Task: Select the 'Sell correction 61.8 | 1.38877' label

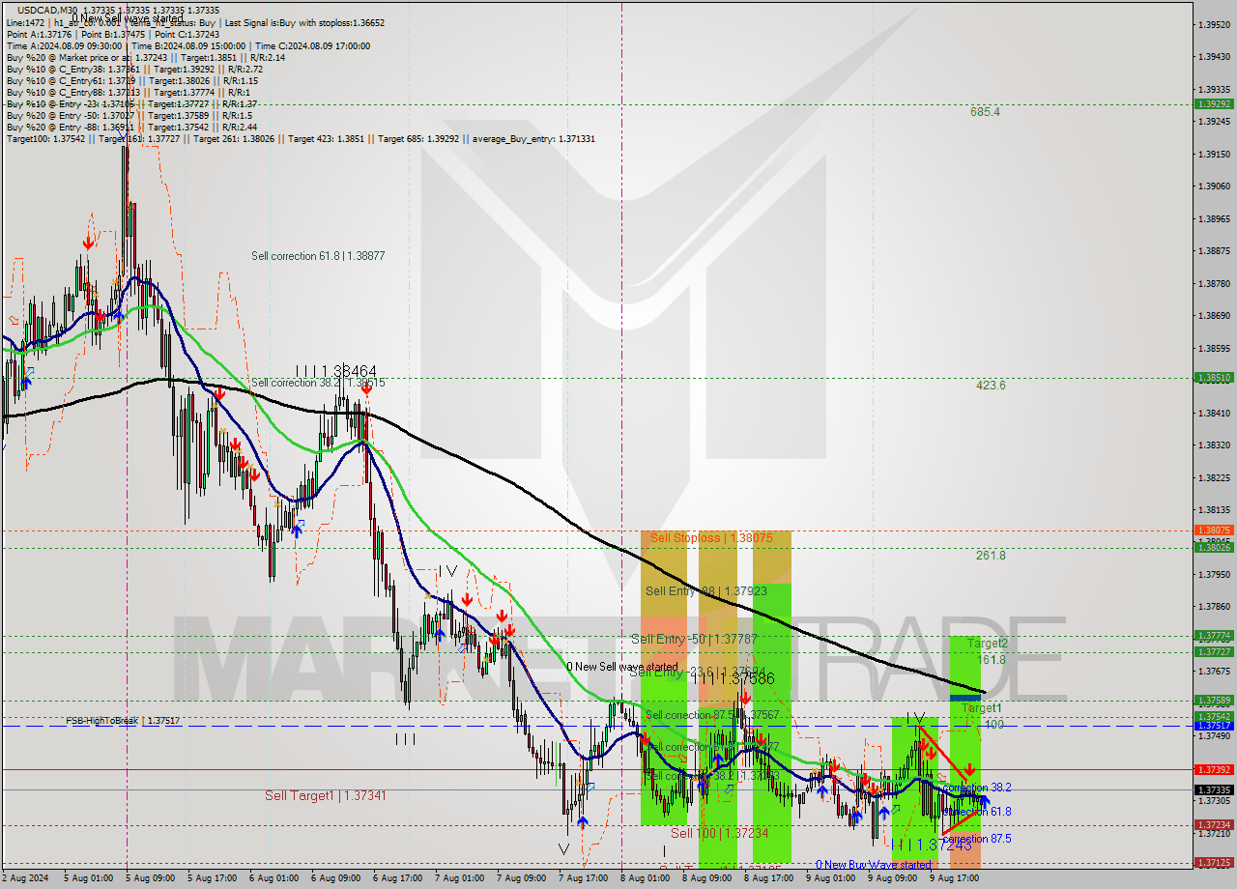Action: tap(318, 256)
